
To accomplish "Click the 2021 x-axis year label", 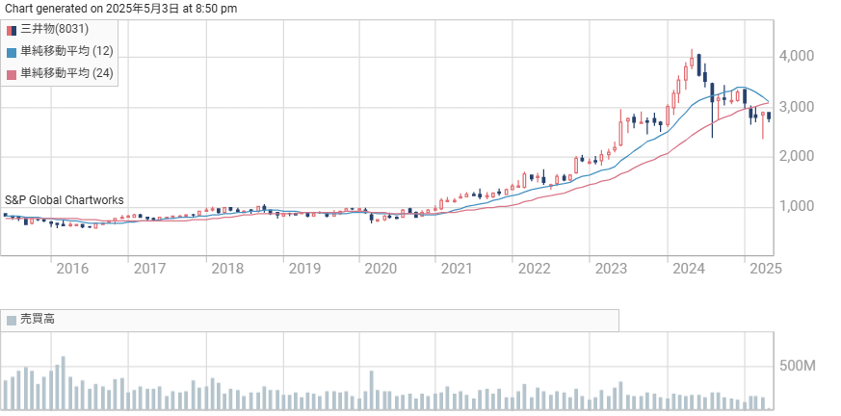I will [457, 268].
